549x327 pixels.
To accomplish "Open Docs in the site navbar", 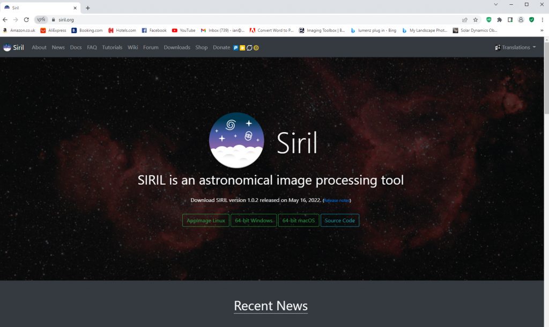I will (76, 47).
